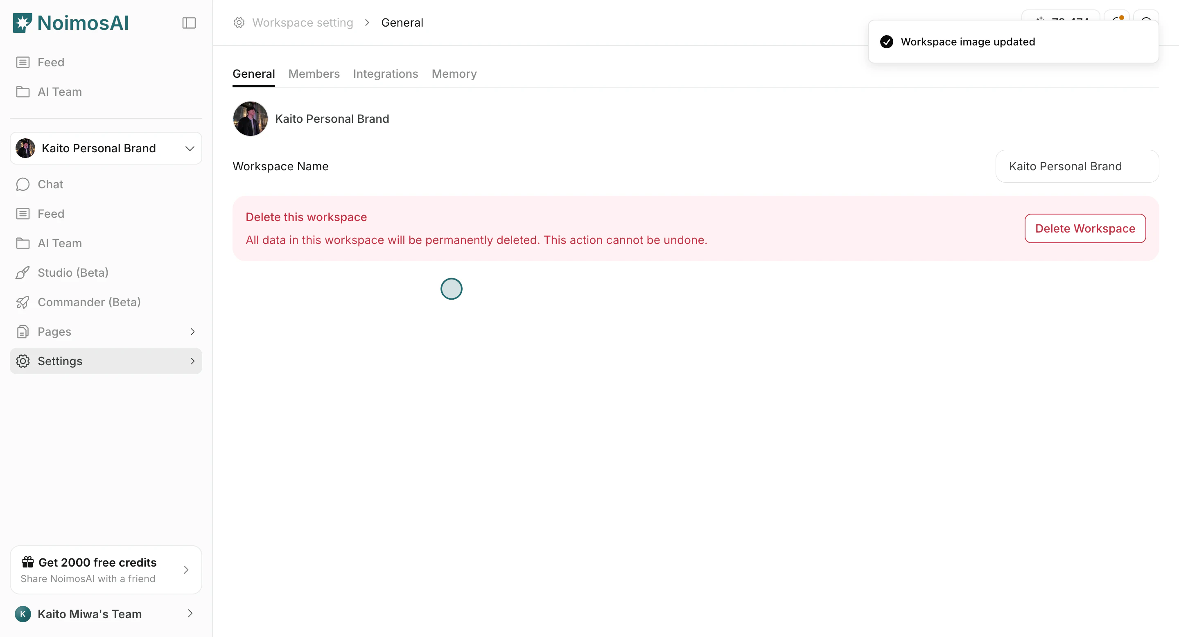
Task: Collapse the sidebar with panel toggle icon
Action: [189, 23]
